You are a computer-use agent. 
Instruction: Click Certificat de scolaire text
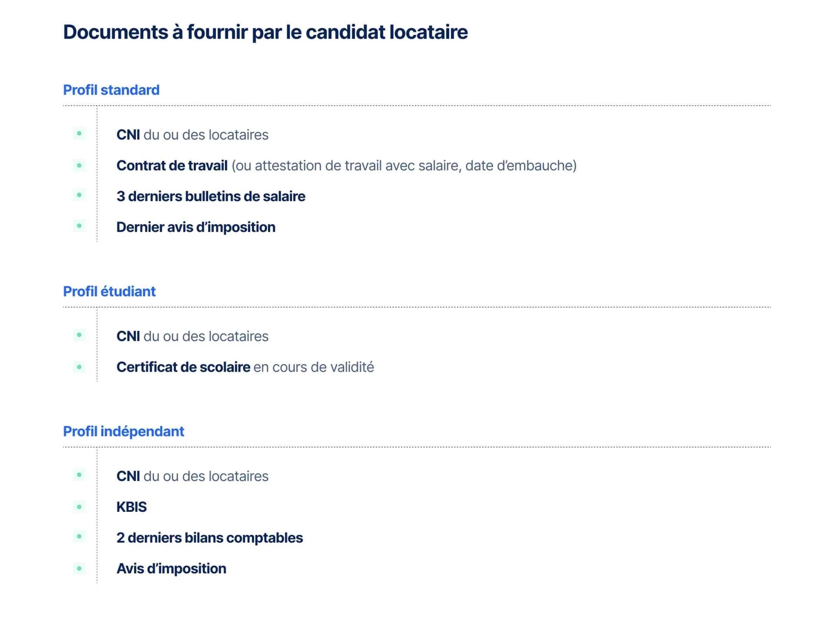coord(183,367)
